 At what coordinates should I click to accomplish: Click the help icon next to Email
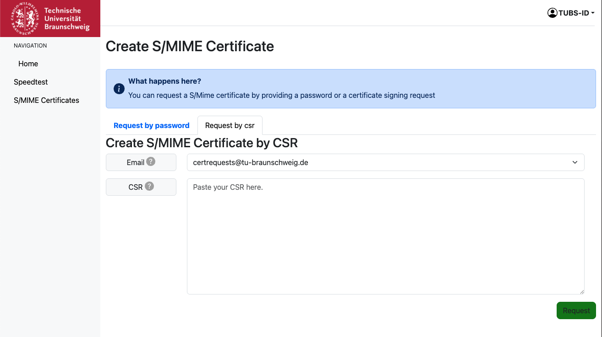point(151,162)
